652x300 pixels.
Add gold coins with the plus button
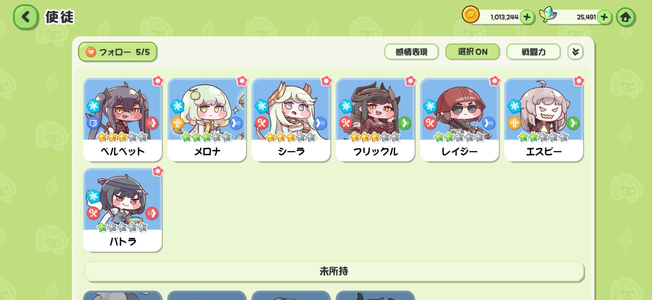tap(527, 17)
